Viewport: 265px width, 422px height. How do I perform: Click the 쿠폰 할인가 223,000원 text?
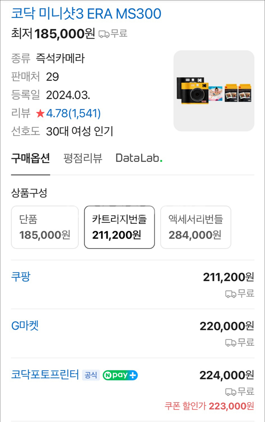point(209,406)
